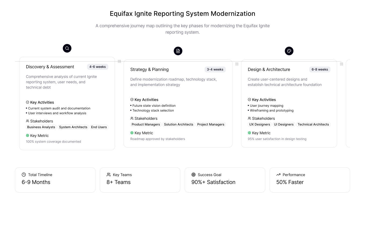Screen dimensions: 365x232
Task: Click the timeline marker right of Design card
Action: click(341, 64)
